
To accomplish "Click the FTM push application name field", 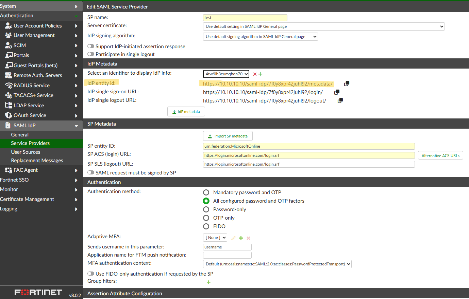I will tap(227, 255).
